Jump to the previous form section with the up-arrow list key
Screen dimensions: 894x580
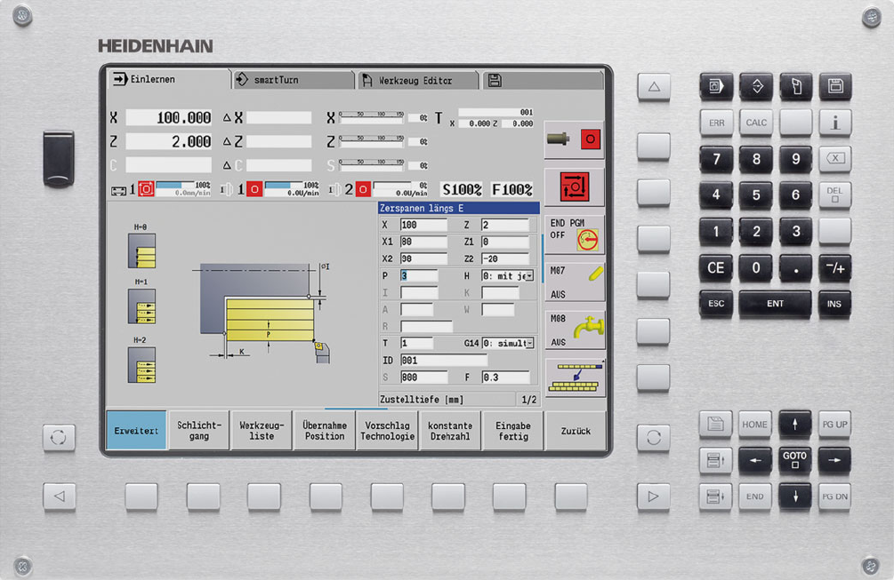tap(715, 460)
